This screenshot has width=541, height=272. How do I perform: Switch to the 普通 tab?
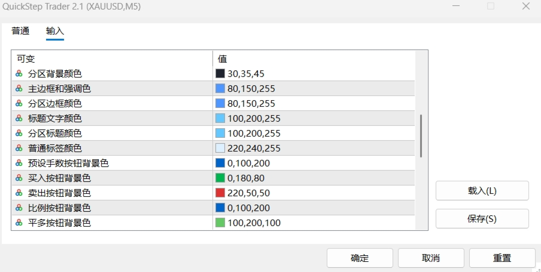pyautogui.click(x=20, y=31)
